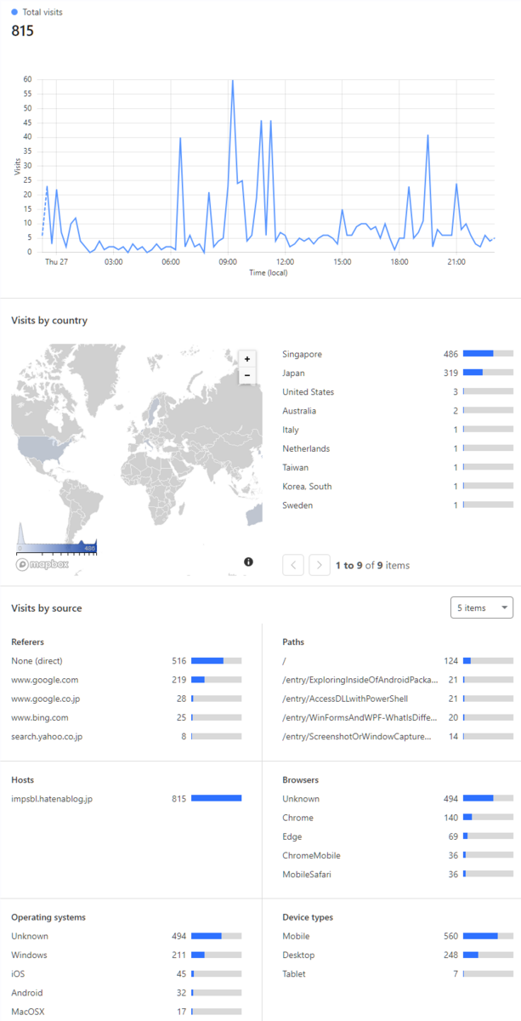This screenshot has height=1021, width=521.
Task: Click the Singapore 486 visits bar
Action: tap(488, 354)
